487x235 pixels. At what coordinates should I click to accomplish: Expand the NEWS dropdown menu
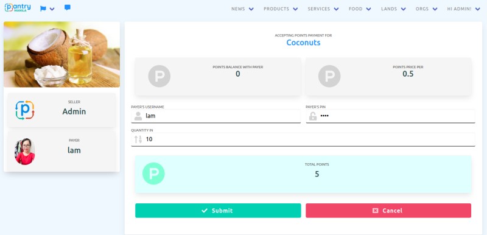click(242, 9)
